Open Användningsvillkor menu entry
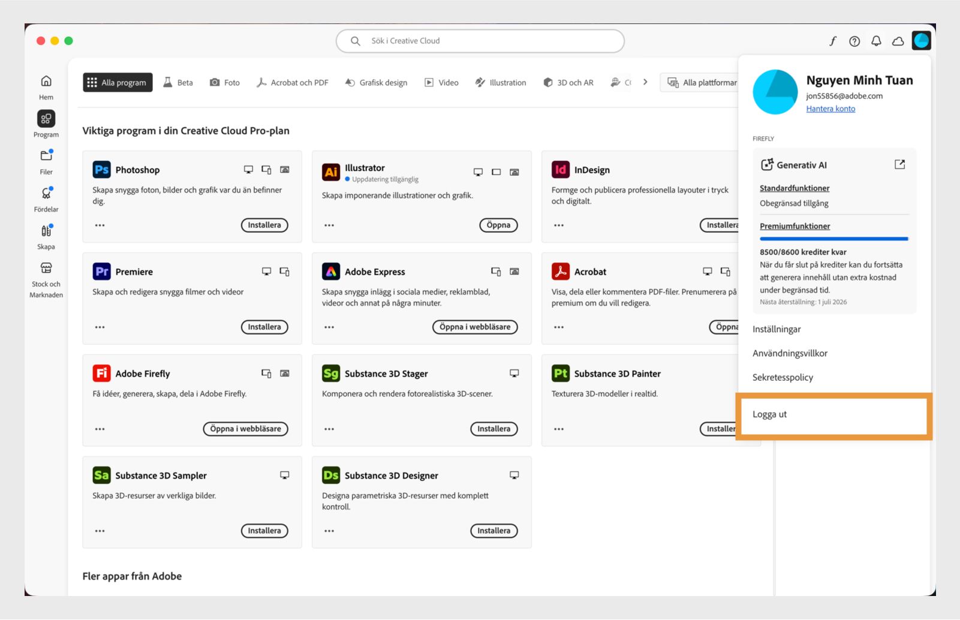Image resolution: width=960 pixels, height=620 pixels. (x=790, y=353)
